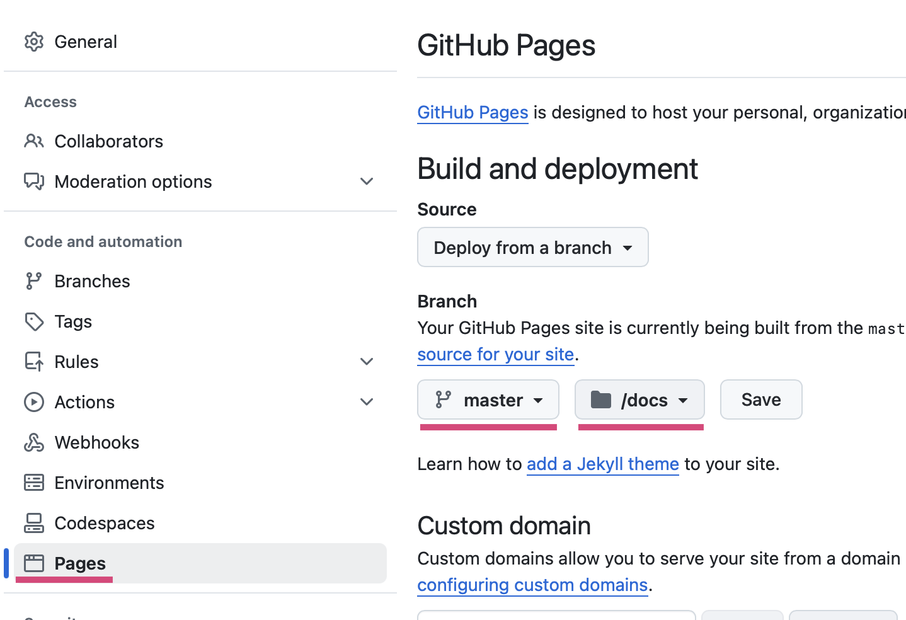This screenshot has height=620, width=906.
Task: Click the Tags label icon
Action: click(x=34, y=321)
